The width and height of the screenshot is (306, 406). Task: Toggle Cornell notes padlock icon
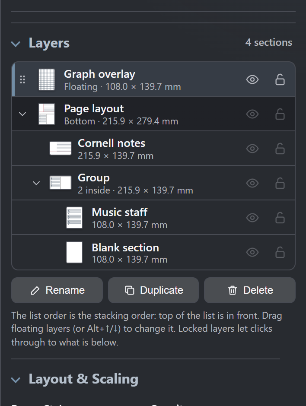(280, 149)
